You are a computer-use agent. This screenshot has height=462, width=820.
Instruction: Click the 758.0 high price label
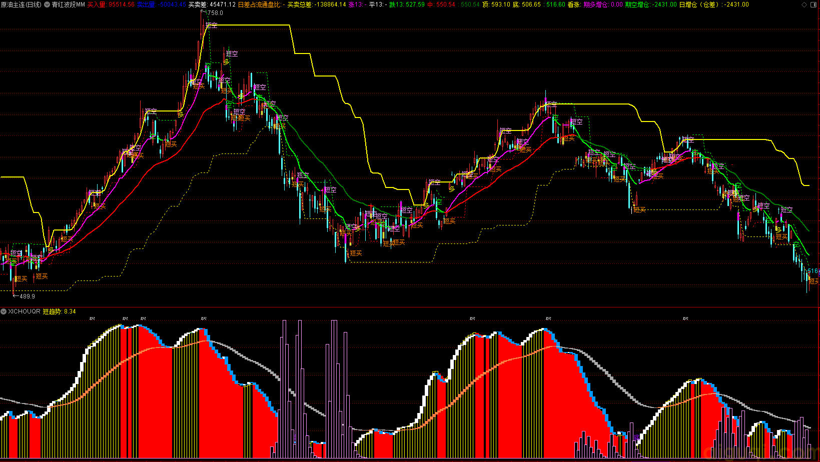pos(215,13)
